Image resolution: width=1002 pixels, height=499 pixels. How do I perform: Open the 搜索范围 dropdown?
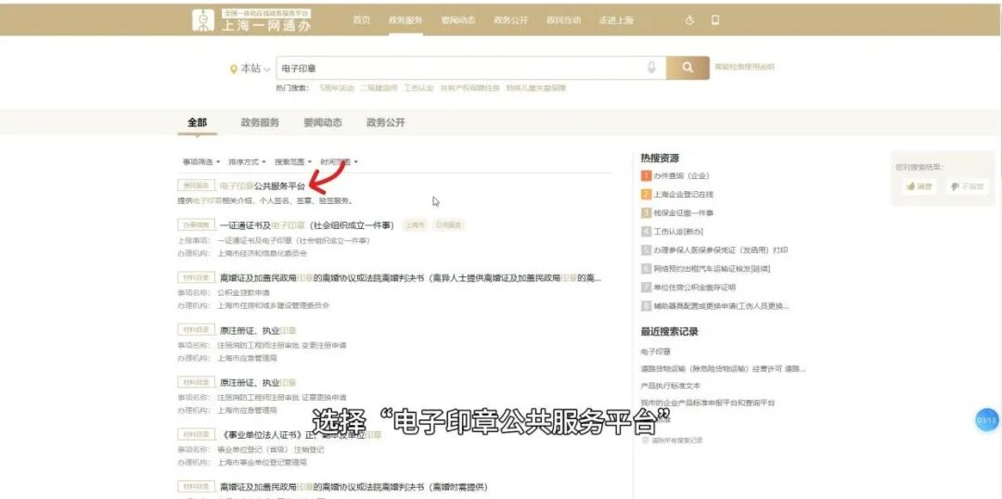click(x=292, y=162)
